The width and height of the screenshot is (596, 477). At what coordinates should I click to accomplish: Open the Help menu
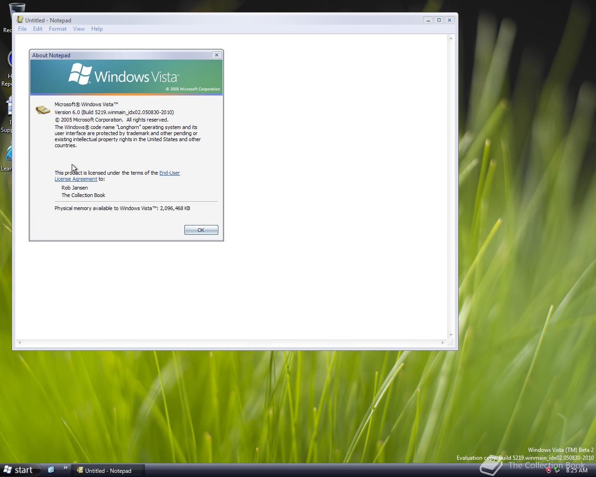click(x=97, y=29)
